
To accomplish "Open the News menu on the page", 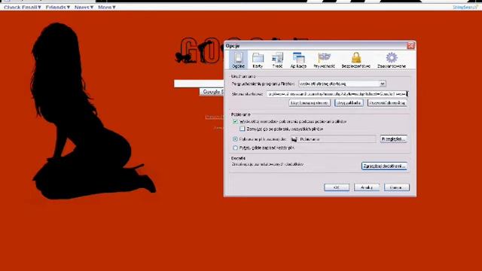I will tap(84, 7).
